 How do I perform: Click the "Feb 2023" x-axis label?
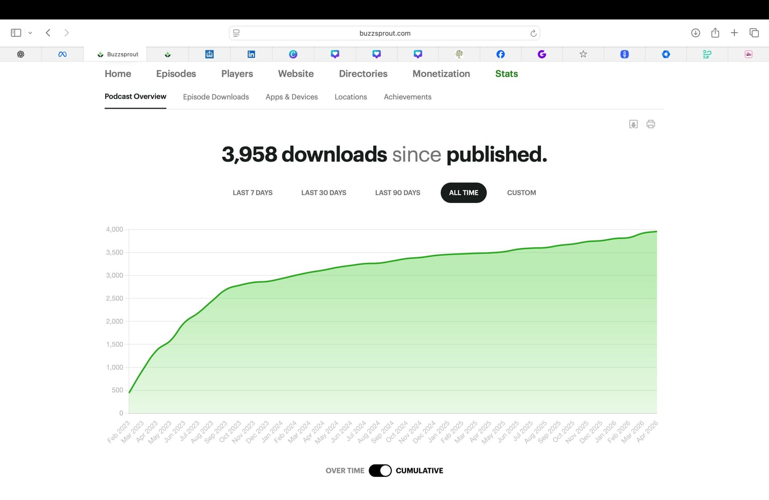(119, 432)
